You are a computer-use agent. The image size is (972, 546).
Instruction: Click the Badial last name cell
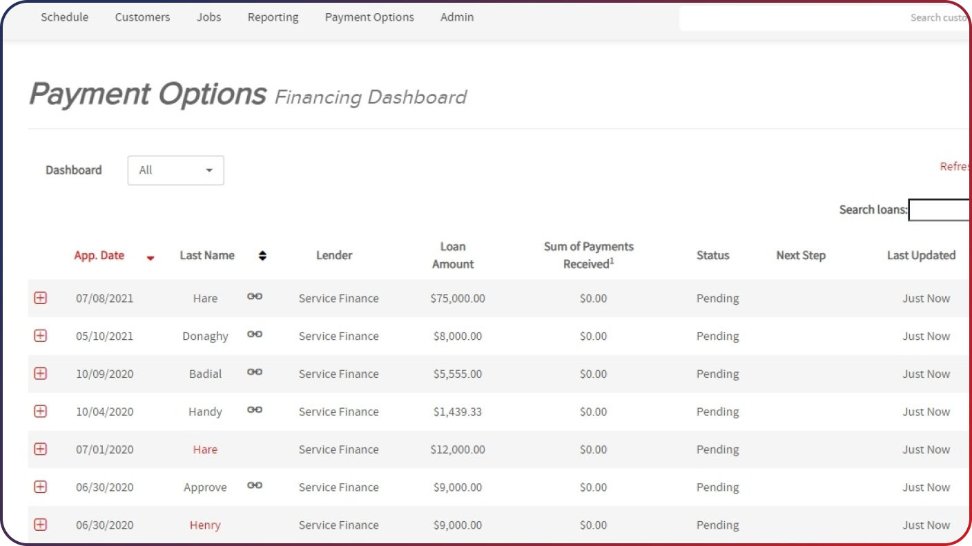[205, 374]
